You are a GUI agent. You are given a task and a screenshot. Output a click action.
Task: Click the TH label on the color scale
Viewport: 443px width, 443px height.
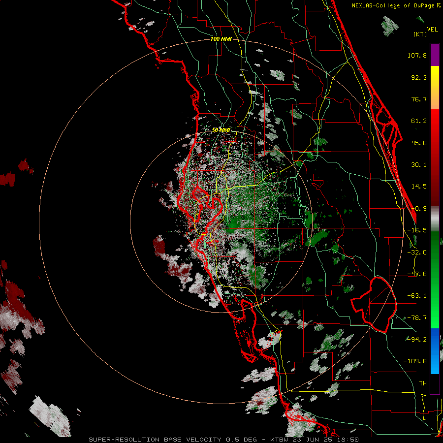[x=423, y=383]
